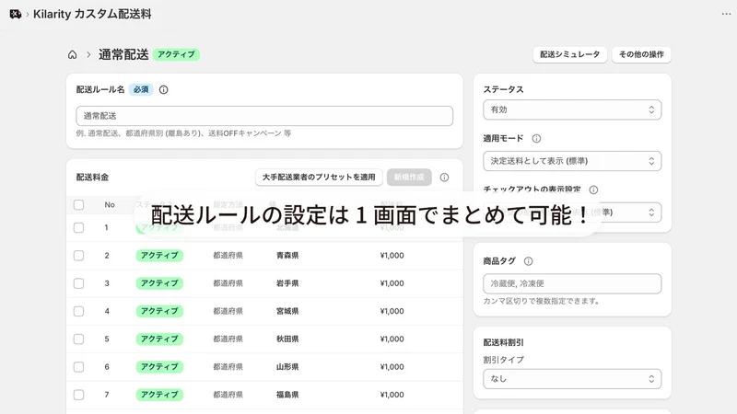Open the 割引タイプ dropdown showing なし

572,379
